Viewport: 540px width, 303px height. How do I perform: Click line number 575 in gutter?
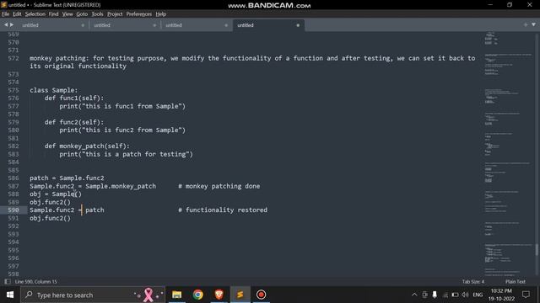pyautogui.click(x=13, y=90)
